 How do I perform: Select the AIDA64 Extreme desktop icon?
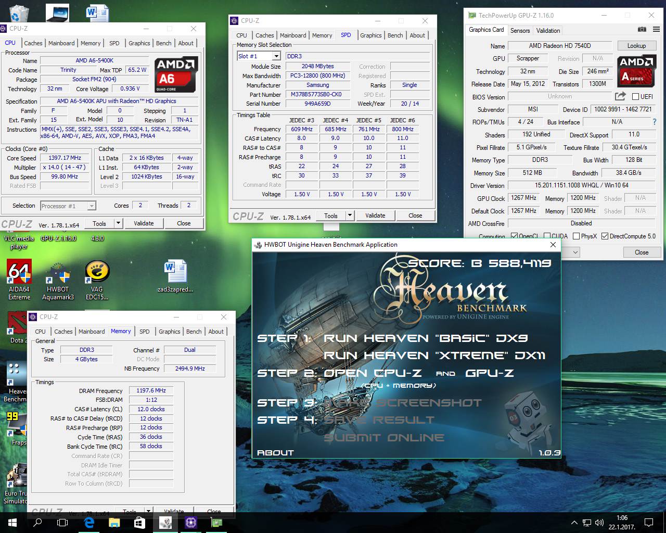tap(19, 280)
